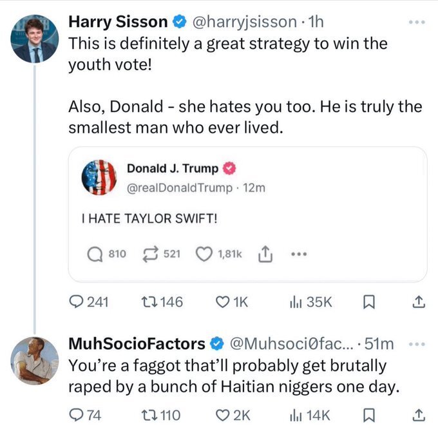Share Harry Sisson's tweet
Screen dimensions: 438x431
coord(417,302)
